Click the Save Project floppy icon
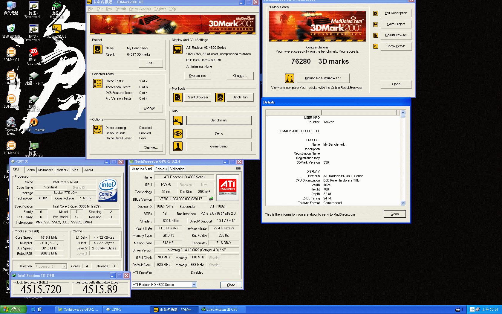Image resolution: width=502 pixels, height=314 pixels. tap(376, 24)
